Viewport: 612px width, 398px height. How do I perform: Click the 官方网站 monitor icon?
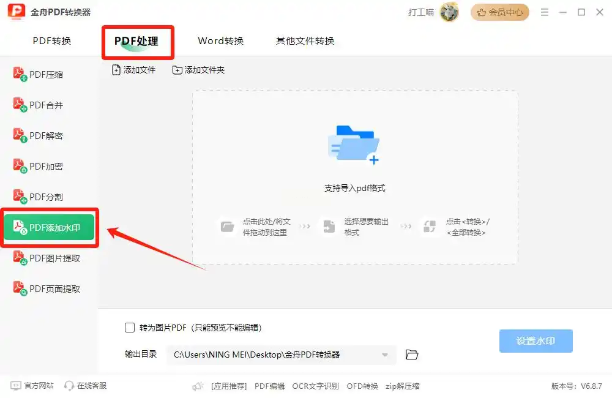[x=16, y=386]
